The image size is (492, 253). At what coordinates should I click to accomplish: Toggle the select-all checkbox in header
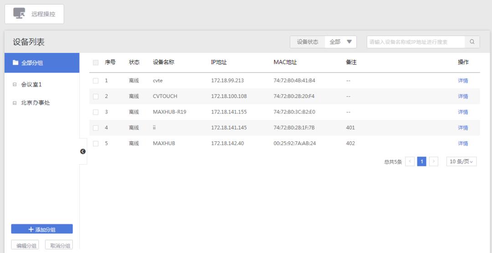click(x=96, y=62)
